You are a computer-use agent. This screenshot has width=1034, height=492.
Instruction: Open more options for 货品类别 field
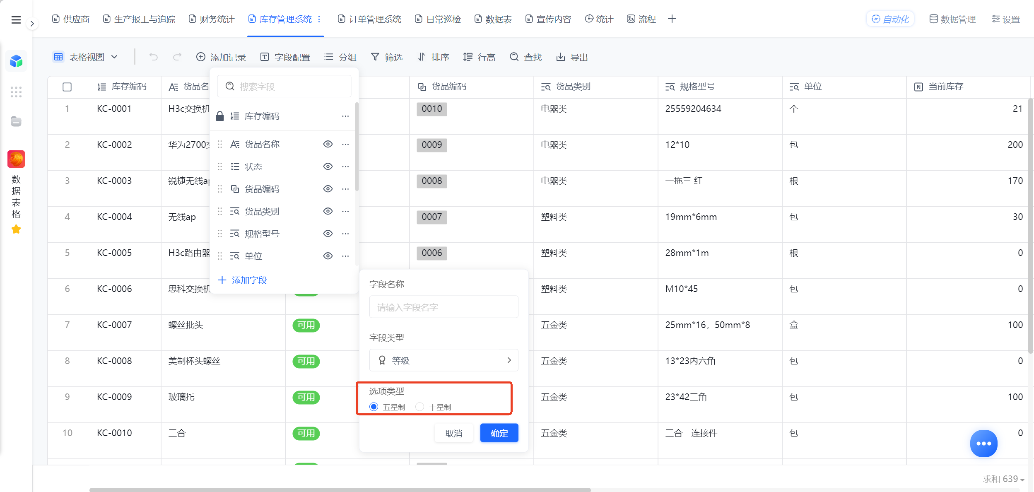point(345,211)
